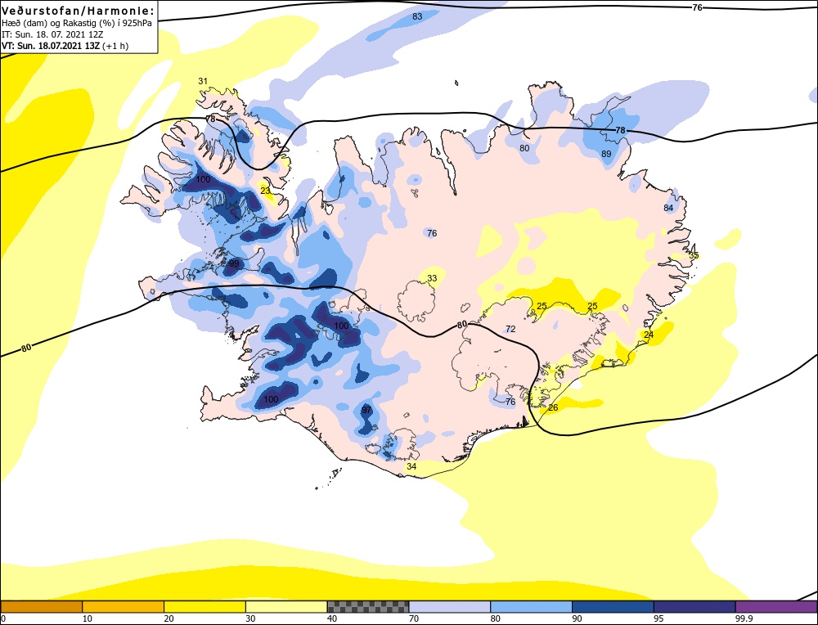Click the 23 value on the yellow Westfjords patch
The height and width of the screenshot is (625, 818).
click(x=266, y=191)
